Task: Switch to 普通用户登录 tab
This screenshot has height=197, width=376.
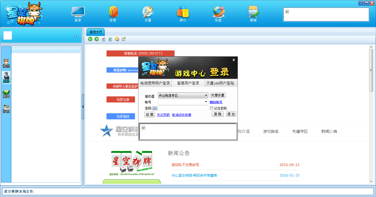Action: coord(188,83)
